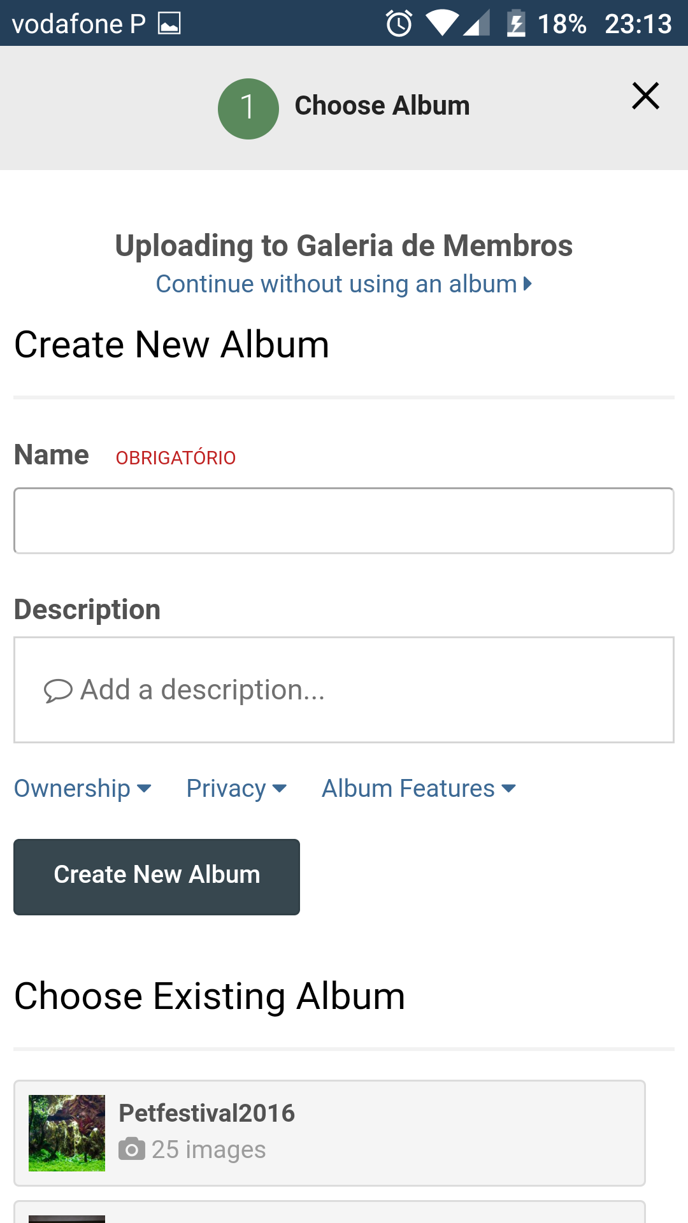The width and height of the screenshot is (688, 1223).
Task: Expand the Album Features dropdown
Action: (419, 789)
